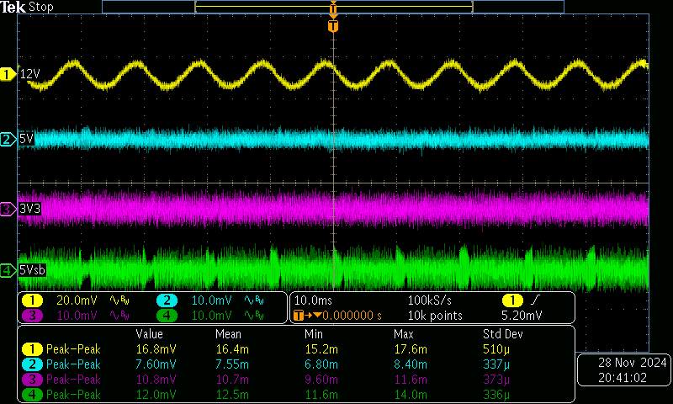This screenshot has height=404, width=673.
Task: Click channel 1 bandwidth limit coupling icon
Action: [119, 300]
